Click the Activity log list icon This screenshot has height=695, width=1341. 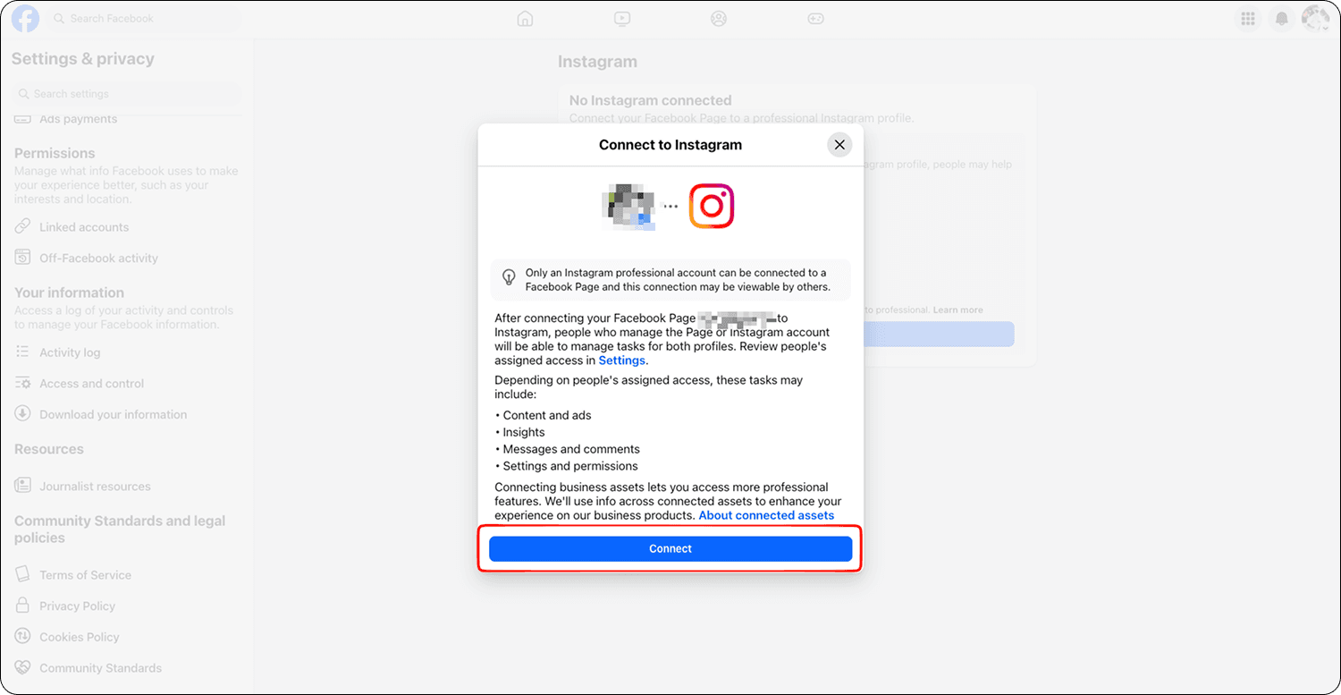pos(22,352)
